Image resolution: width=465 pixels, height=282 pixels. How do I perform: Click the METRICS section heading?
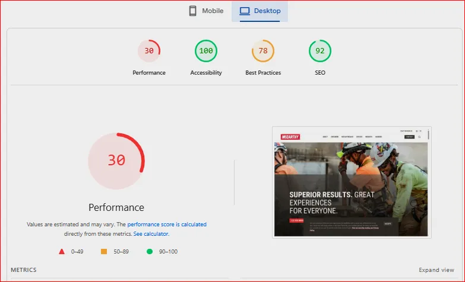[x=23, y=270]
